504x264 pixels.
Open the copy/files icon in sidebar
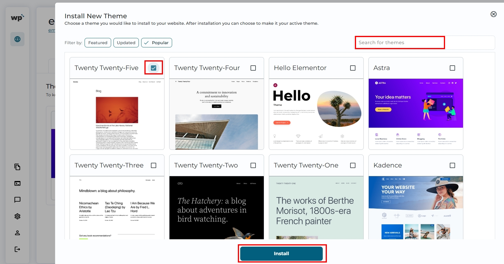[17, 167]
